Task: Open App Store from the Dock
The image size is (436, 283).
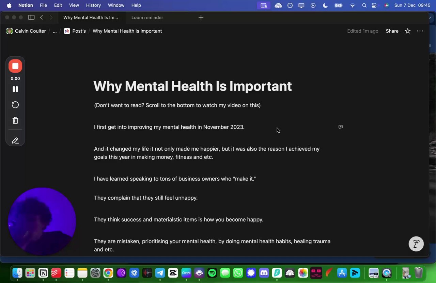Action: click(342, 273)
